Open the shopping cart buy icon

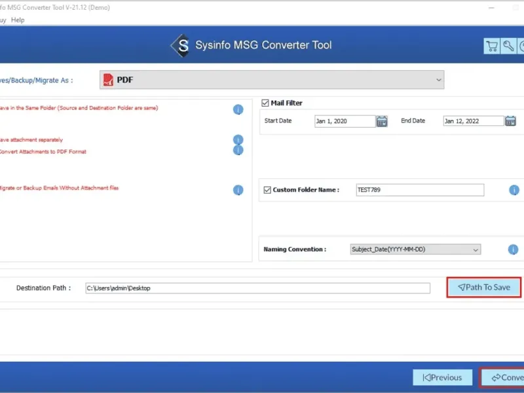[492, 46]
